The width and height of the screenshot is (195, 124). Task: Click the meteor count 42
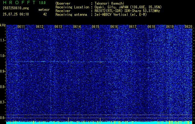tap(45, 14)
